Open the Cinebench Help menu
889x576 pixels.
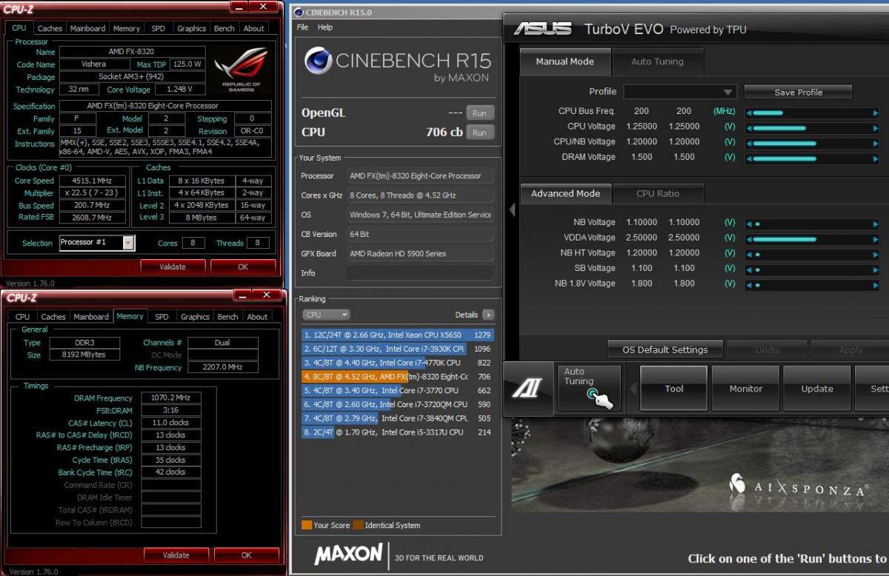pos(325,27)
